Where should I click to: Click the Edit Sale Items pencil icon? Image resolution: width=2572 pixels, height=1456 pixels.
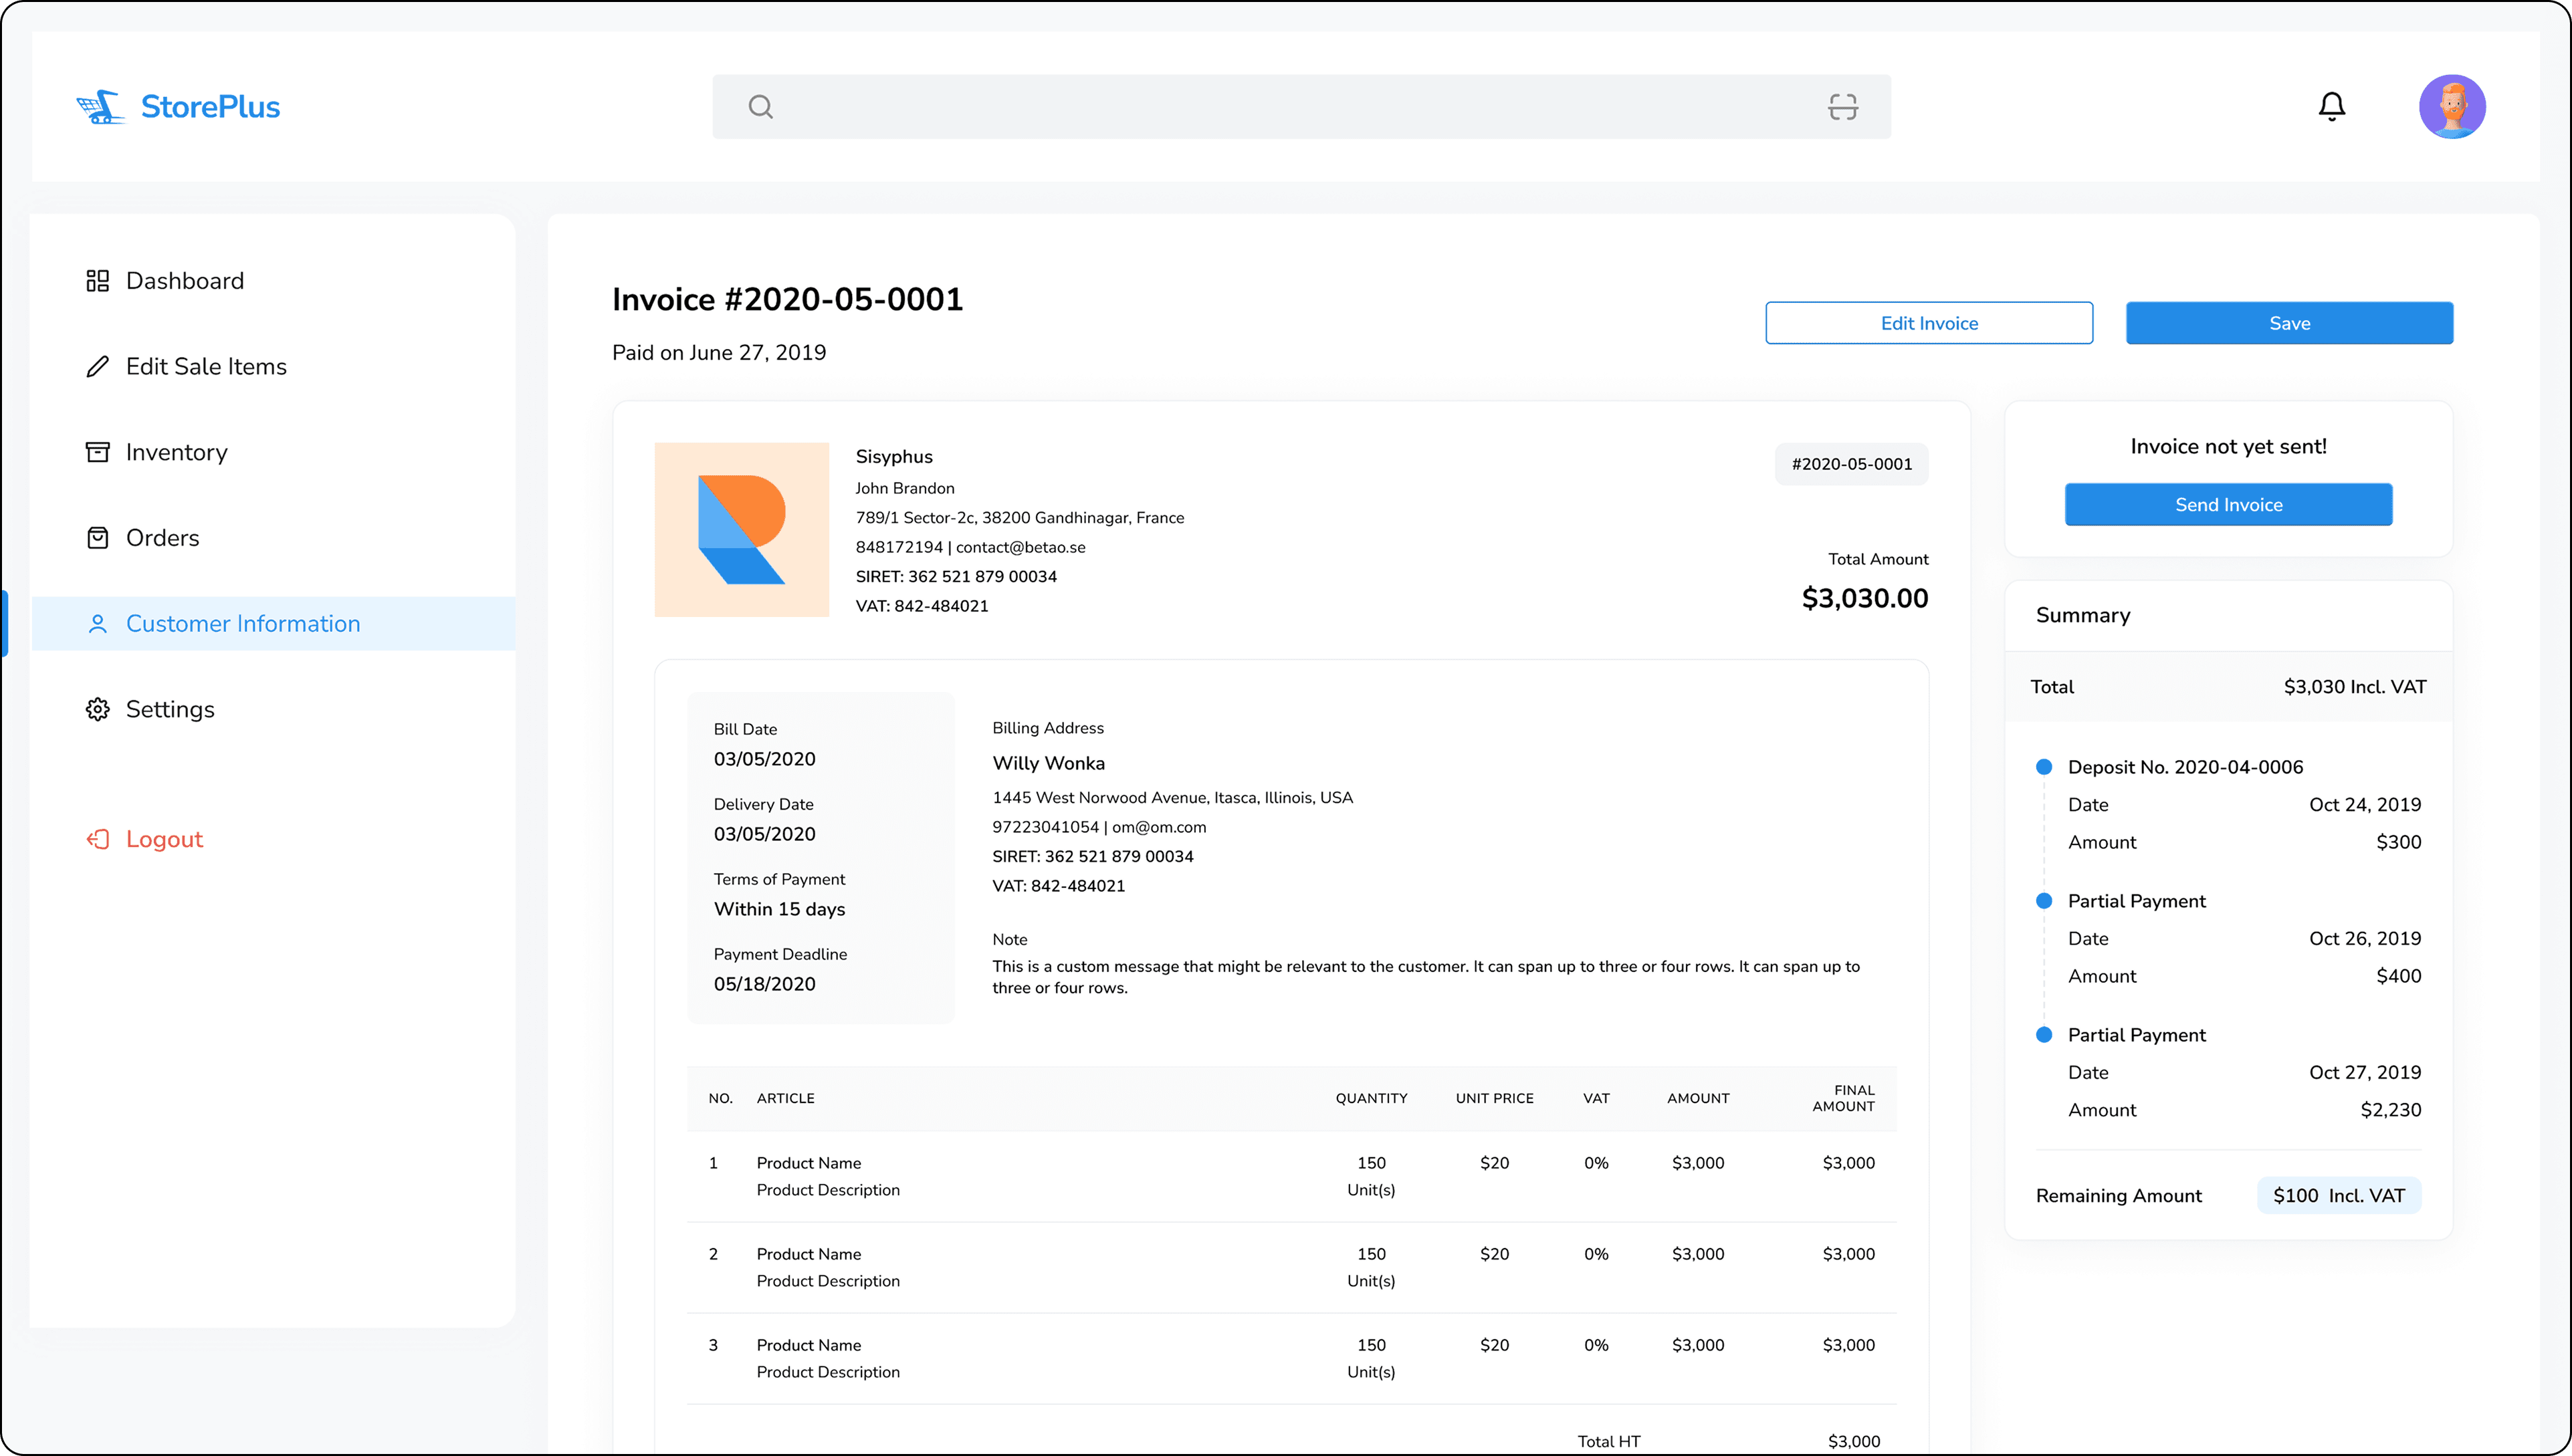click(97, 367)
